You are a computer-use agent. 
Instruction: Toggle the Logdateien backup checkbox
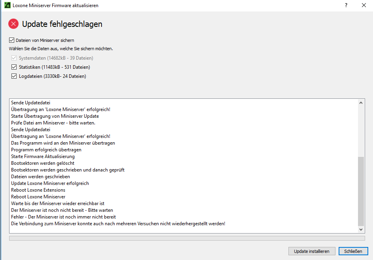pyautogui.click(x=14, y=76)
